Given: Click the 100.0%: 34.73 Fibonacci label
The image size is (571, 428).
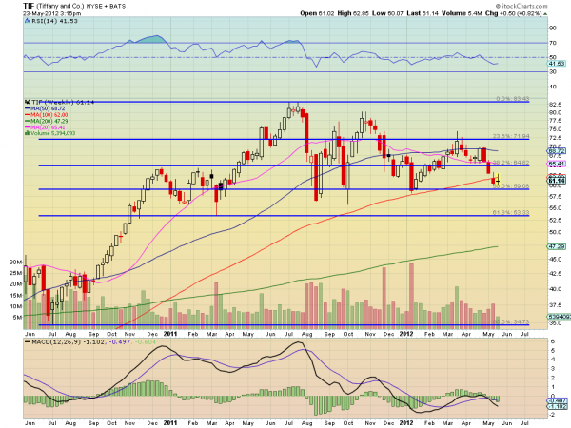Looking at the screenshot, I should [x=510, y=321].
